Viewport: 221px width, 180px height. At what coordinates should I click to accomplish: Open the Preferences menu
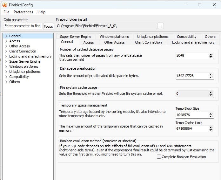[23, 12]
